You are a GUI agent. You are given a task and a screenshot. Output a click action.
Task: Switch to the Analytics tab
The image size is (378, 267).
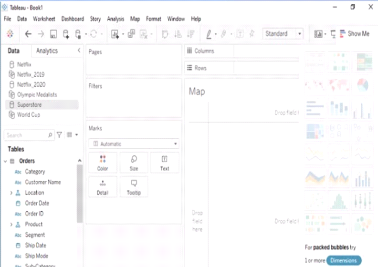coord(47,51)
